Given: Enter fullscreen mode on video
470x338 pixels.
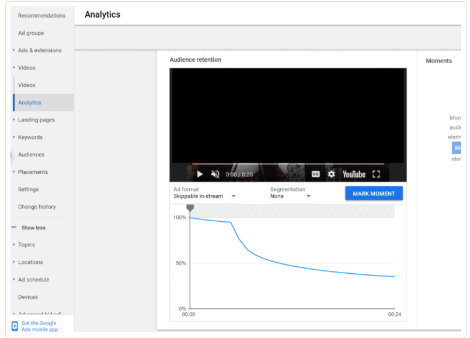Looking at the screenshot, I should pyautogui.click(x=376, y=174).
